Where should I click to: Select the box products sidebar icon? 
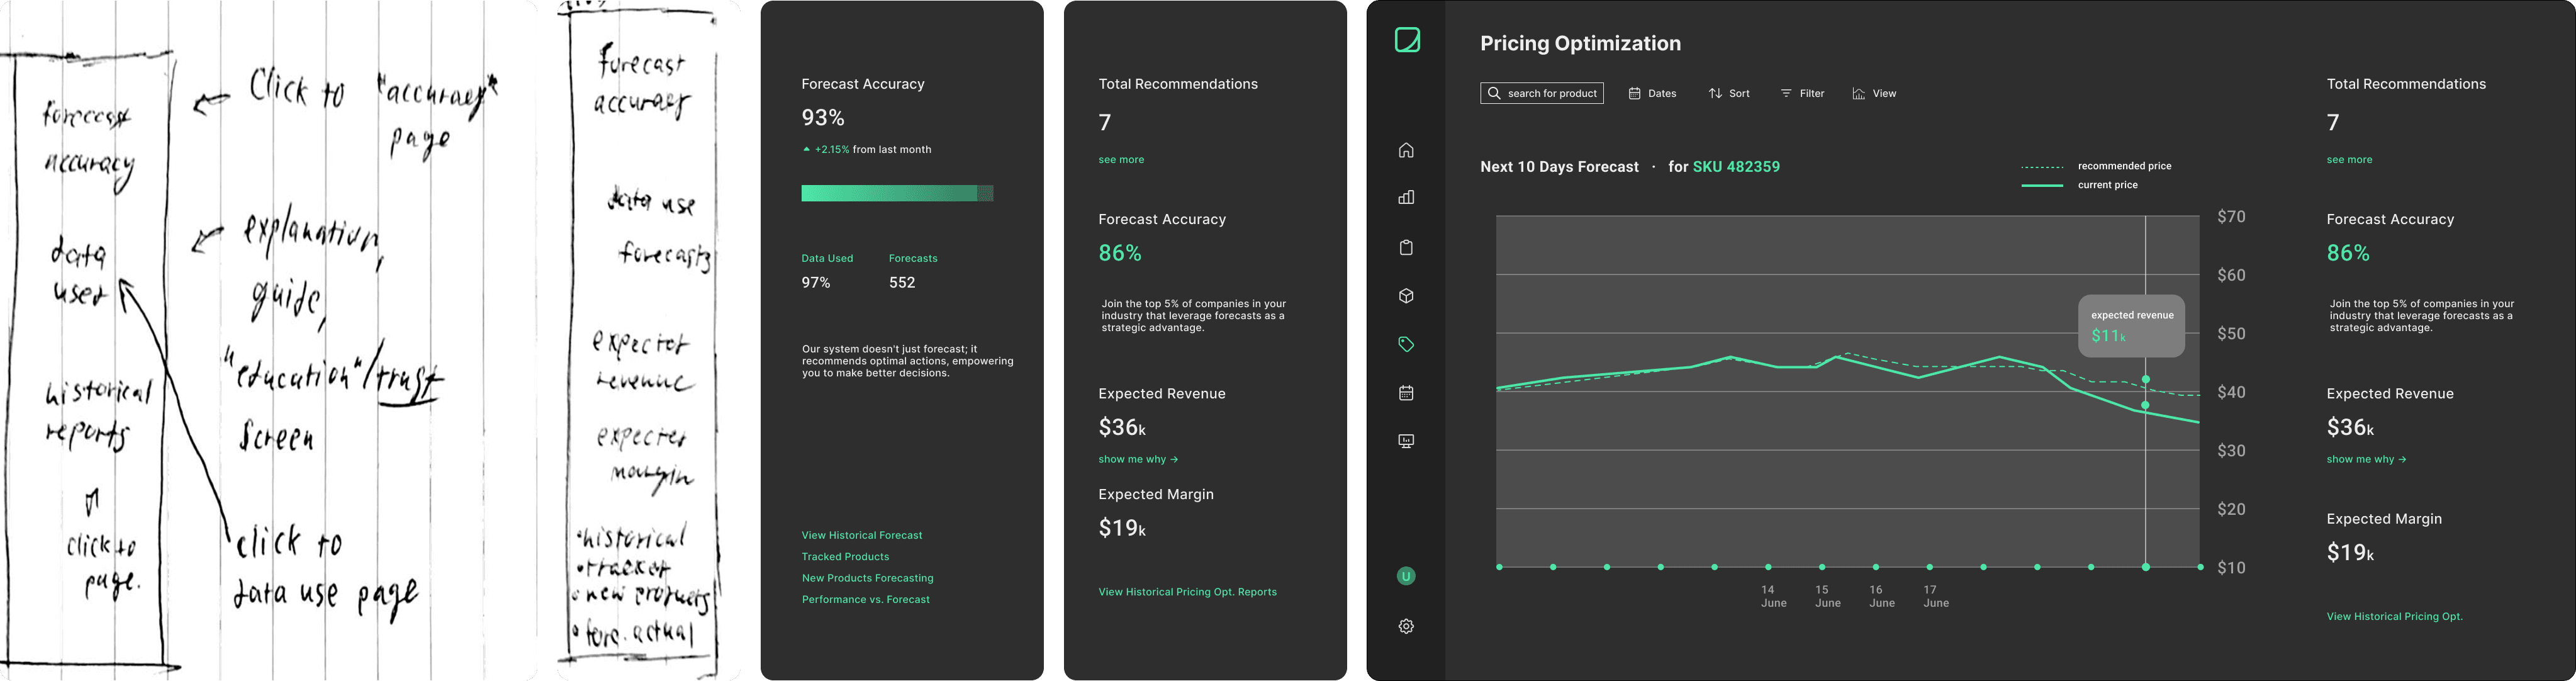tap(1406, 296)
